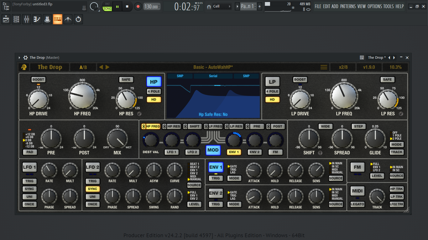Screen dimensions: 428x240
Task: Go to previous preset with gold left arrow
Action: 101,67
